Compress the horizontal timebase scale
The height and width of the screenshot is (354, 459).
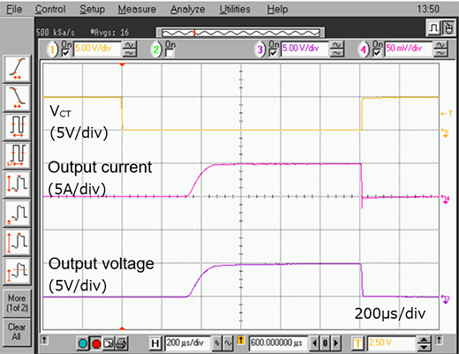[217, 343]
